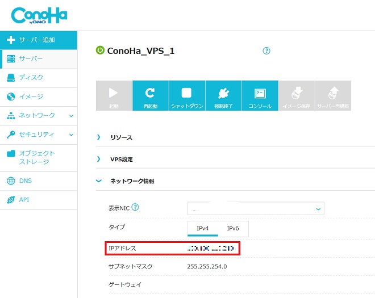The width and height of the screenshot is (375, 298).
Task: Click the サブネットマスク label
Action: 130,266
